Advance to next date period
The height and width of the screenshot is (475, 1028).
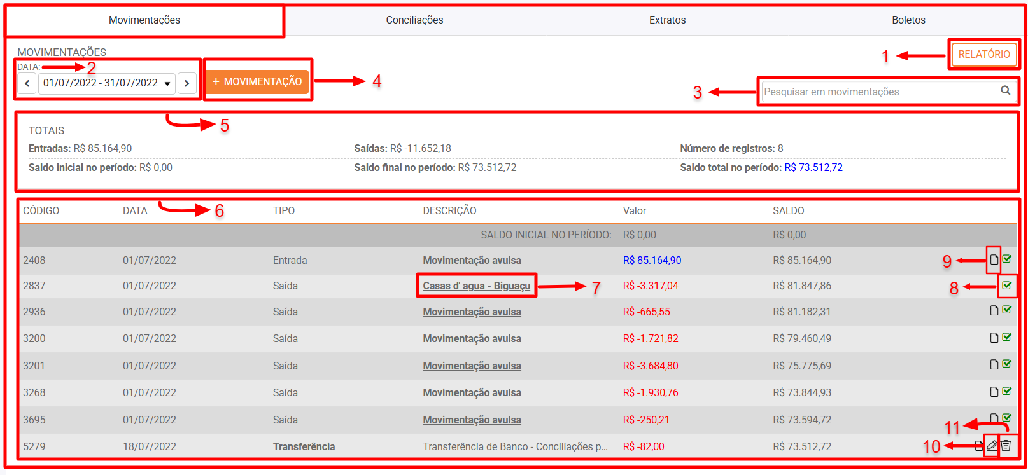coord(187,83)
